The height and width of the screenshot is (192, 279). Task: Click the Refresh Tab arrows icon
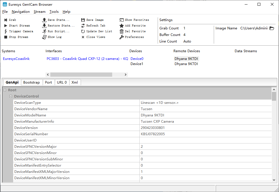pos(83,26)
